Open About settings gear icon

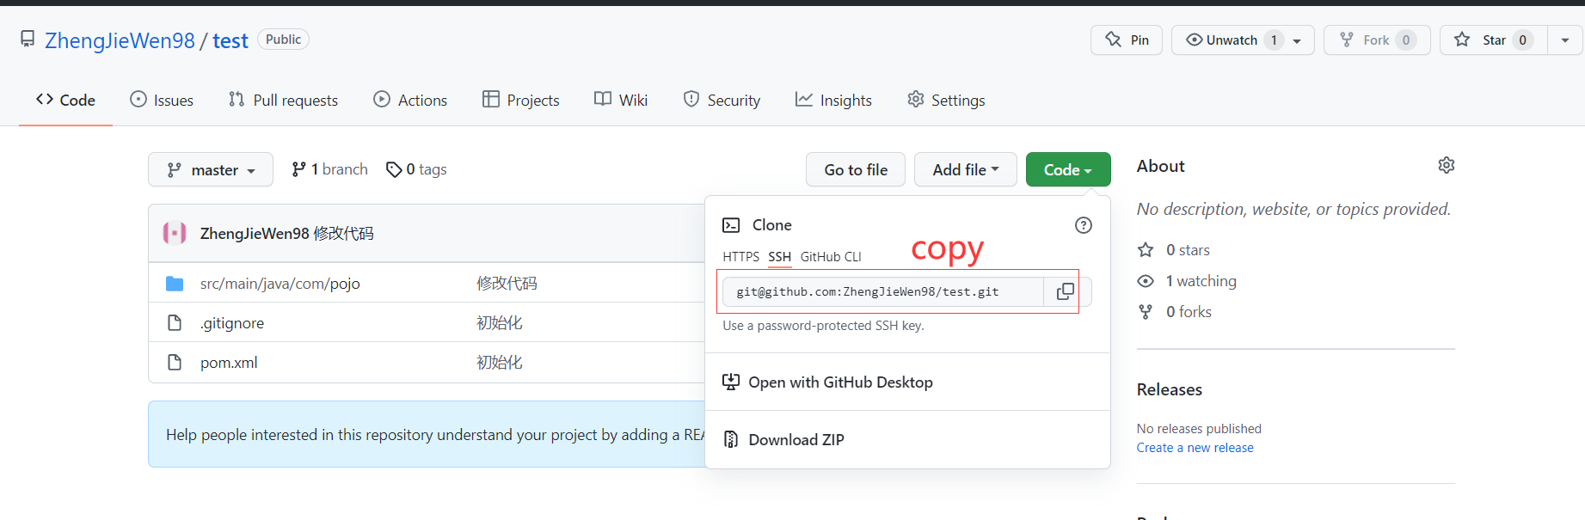pos(1447,165)
